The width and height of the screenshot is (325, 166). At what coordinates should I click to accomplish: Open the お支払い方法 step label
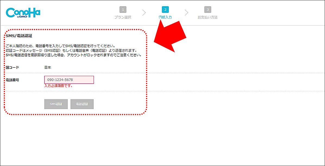(x=208, y=17)
